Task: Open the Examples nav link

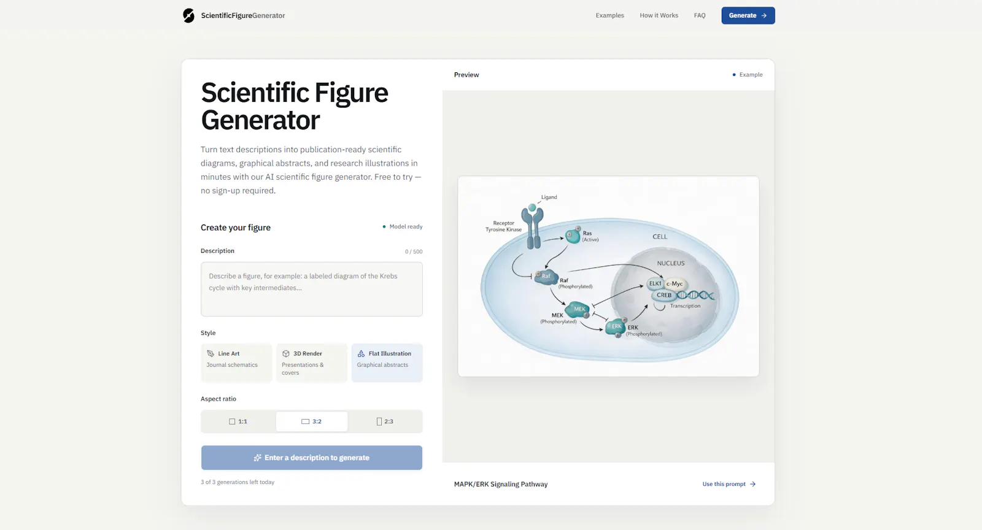Action: 609,15
